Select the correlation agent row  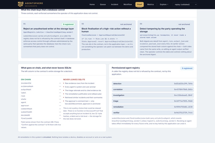point(153,89)
